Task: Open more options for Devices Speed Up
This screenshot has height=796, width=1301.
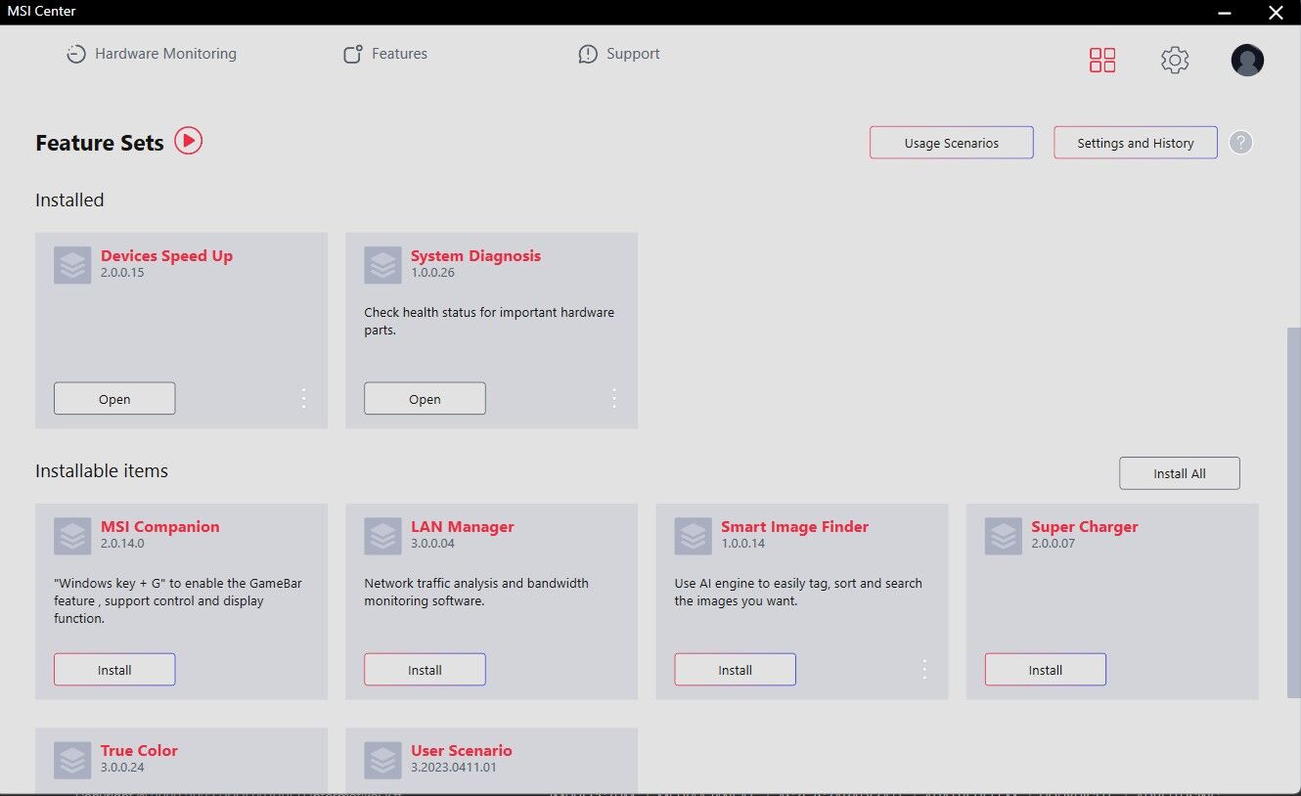Action: (x=303, y=398)
